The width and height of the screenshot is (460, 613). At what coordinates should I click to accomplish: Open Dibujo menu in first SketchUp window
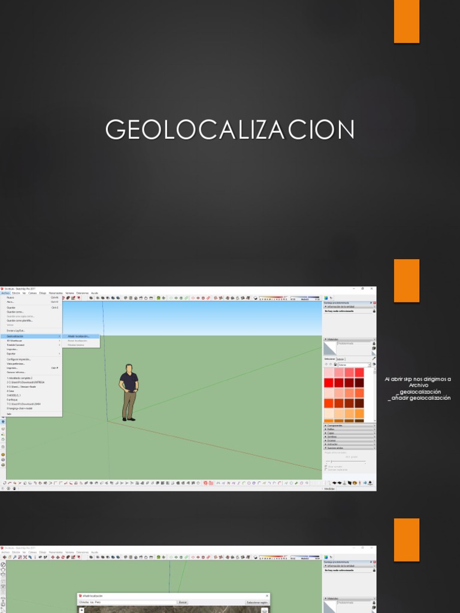[x=43, y=293]
